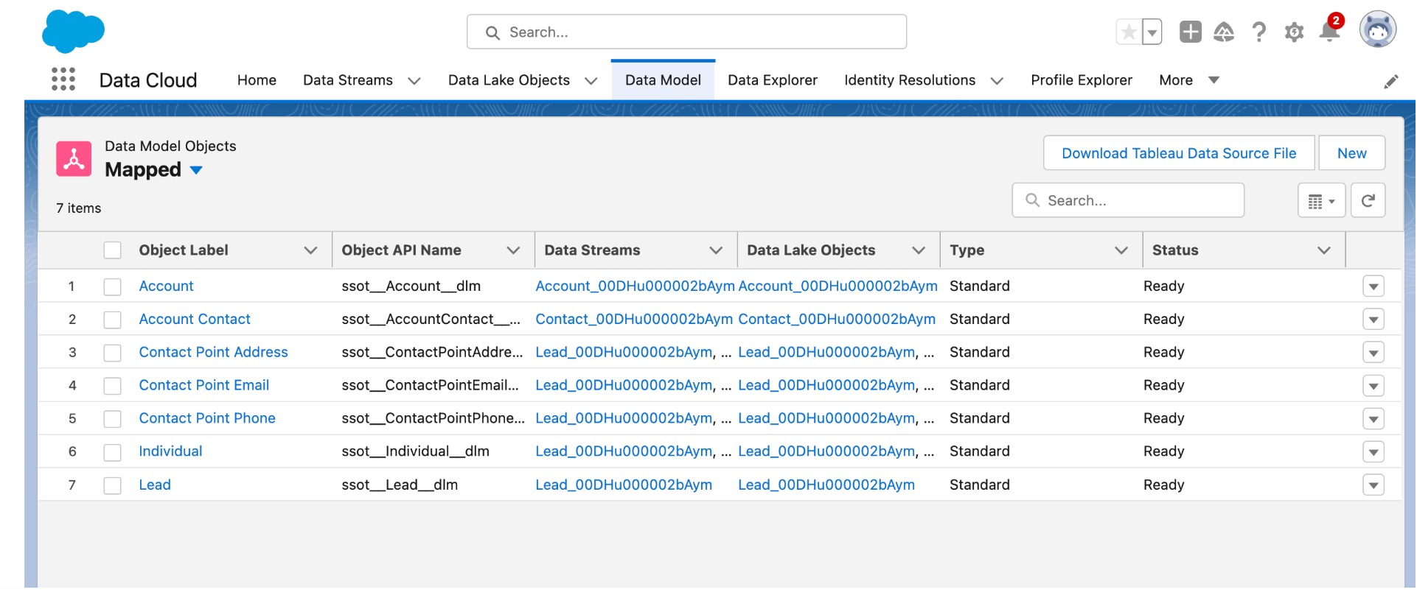1417x595 pixels.
Task: Switch to the Data Lake Objects tab
Action: (509, 80)
